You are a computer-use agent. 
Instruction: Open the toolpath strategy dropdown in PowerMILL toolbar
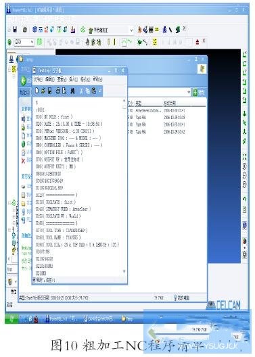pyautogui.click(x=131, y=30)
